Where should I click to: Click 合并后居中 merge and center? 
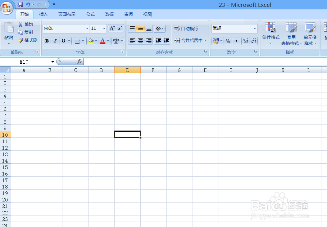tap(188, 41)
